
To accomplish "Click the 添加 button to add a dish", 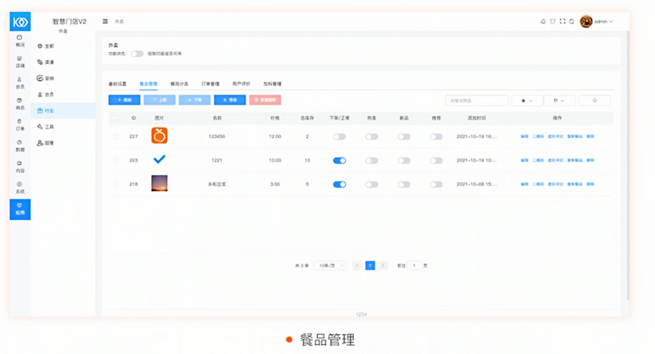I will [124, 100].
